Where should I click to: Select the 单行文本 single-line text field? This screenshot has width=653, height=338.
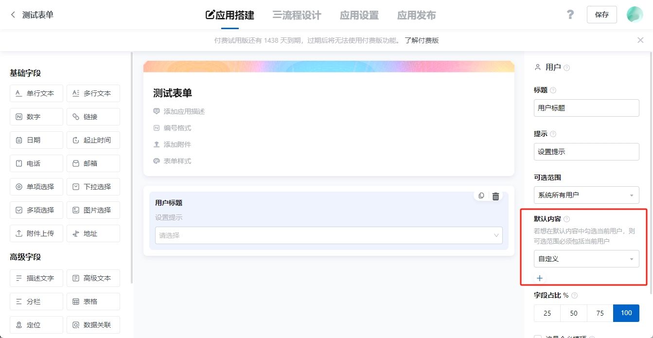pyautogui.click(x=36, y=93)
